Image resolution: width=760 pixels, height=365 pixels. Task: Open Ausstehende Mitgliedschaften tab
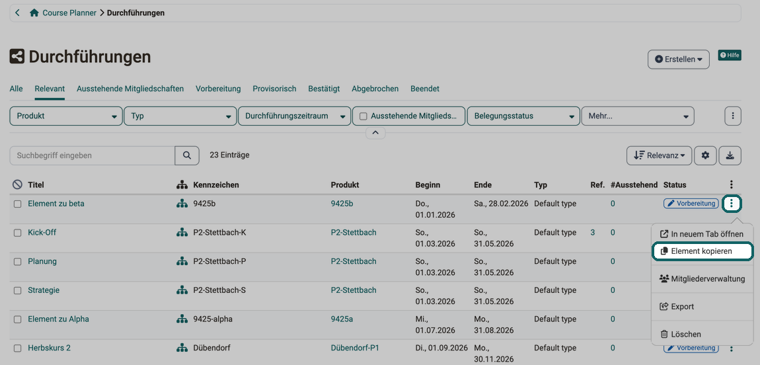pyautogui.click(x=130, y=89)
